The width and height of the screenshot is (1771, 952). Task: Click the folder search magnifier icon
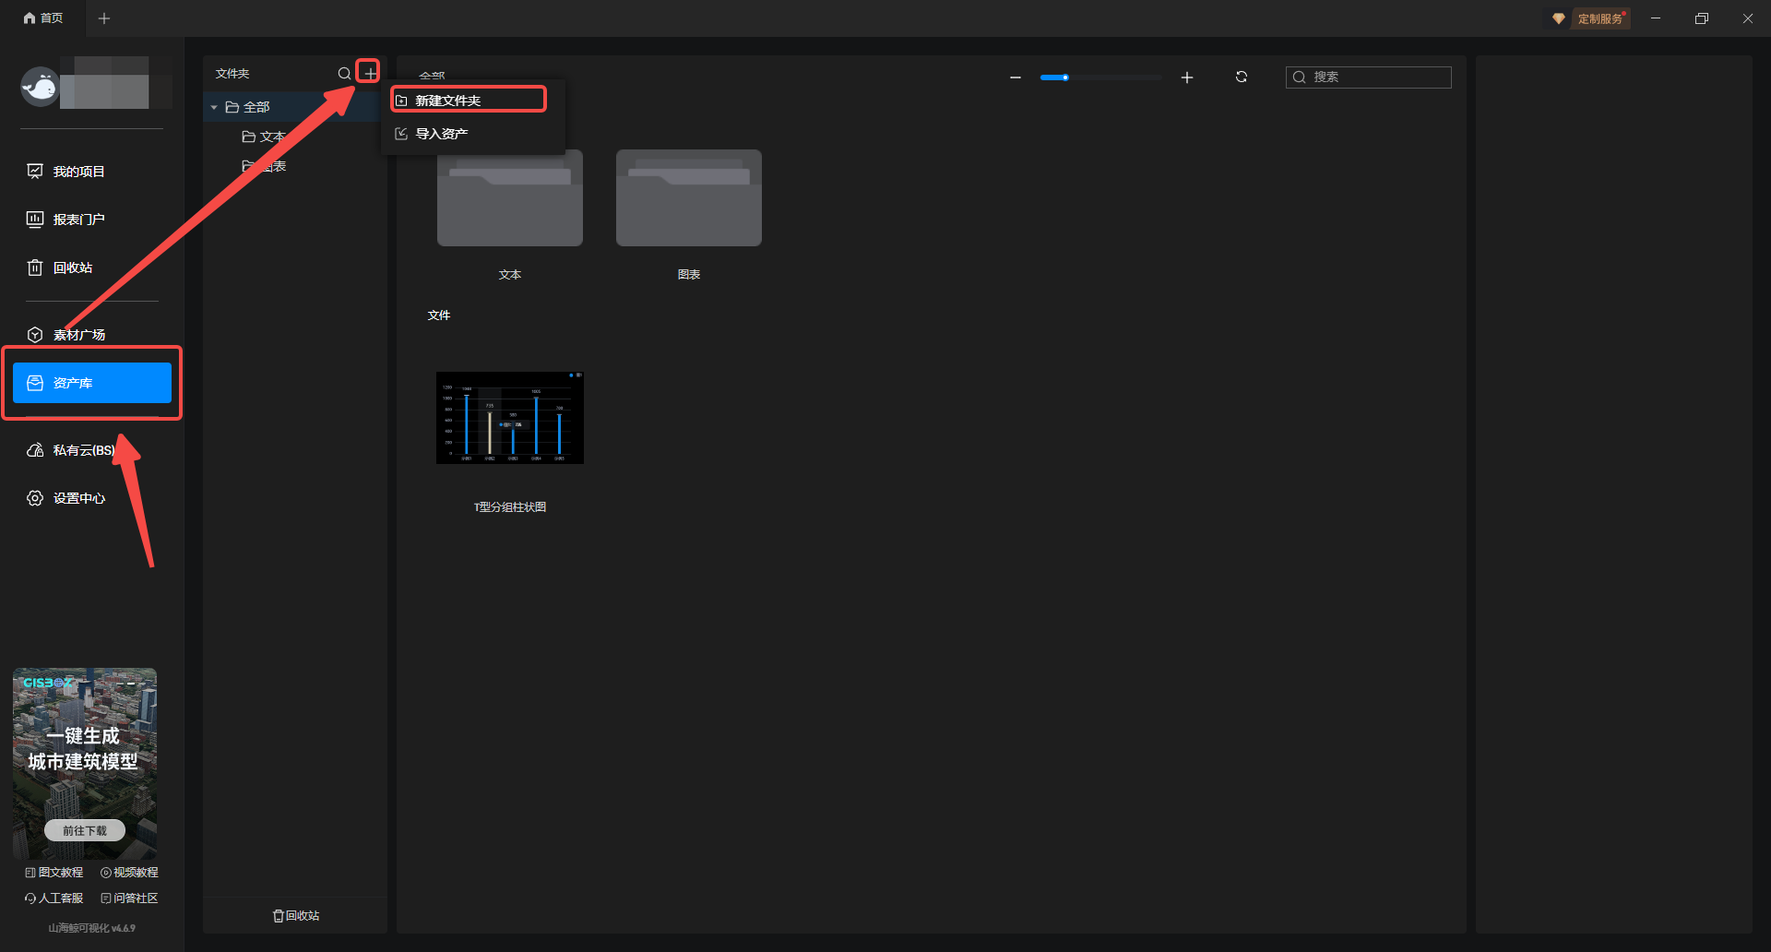coord(344,74)
